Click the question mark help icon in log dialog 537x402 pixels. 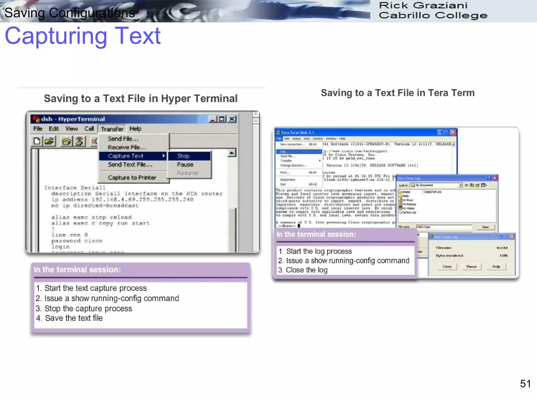489,178
